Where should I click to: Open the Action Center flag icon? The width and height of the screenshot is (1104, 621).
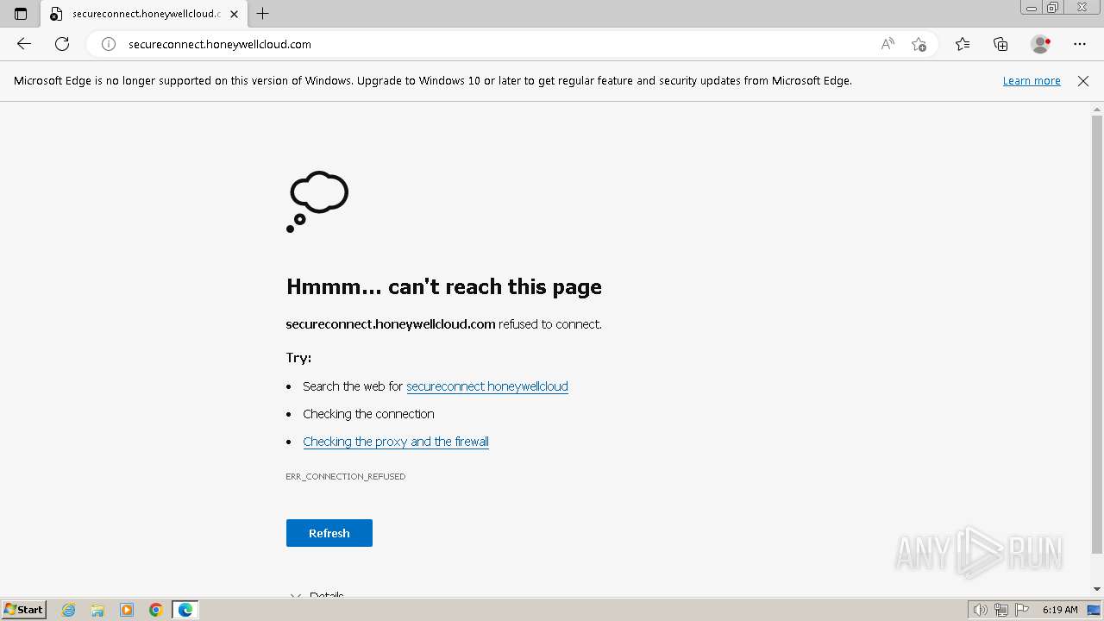tap(1022, 610)
